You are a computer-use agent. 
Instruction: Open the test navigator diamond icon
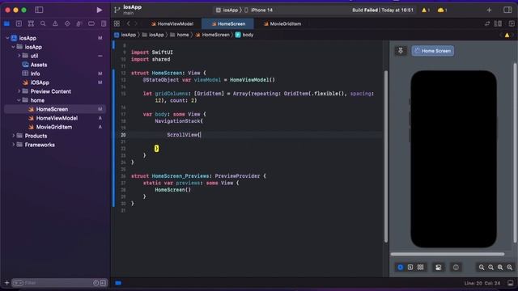pos(67,23)
